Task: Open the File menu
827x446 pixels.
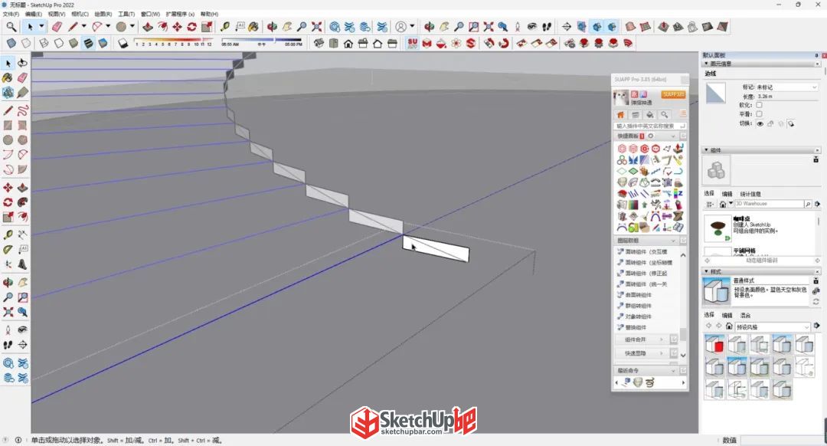Action: [11, 15]
